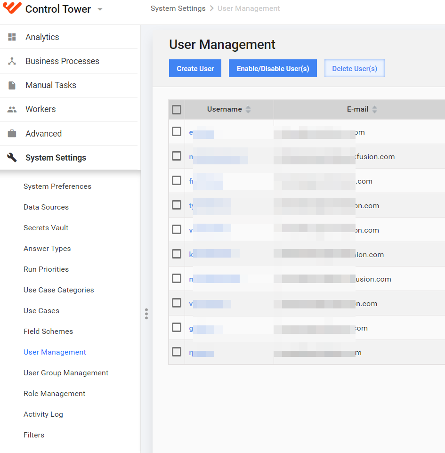The image size is (445, 453).
Task: Click the Username column header
Action: [225, 109]
